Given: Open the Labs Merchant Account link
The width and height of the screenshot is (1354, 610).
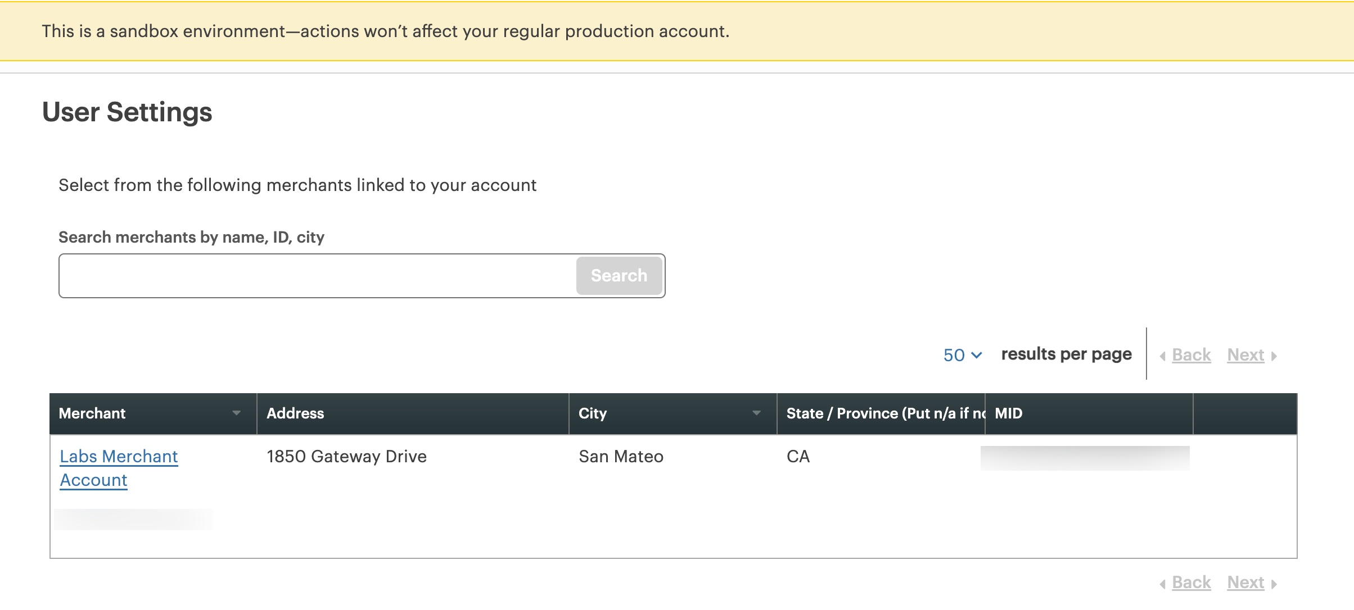Looking at the screenshot, I should [119, 468].
